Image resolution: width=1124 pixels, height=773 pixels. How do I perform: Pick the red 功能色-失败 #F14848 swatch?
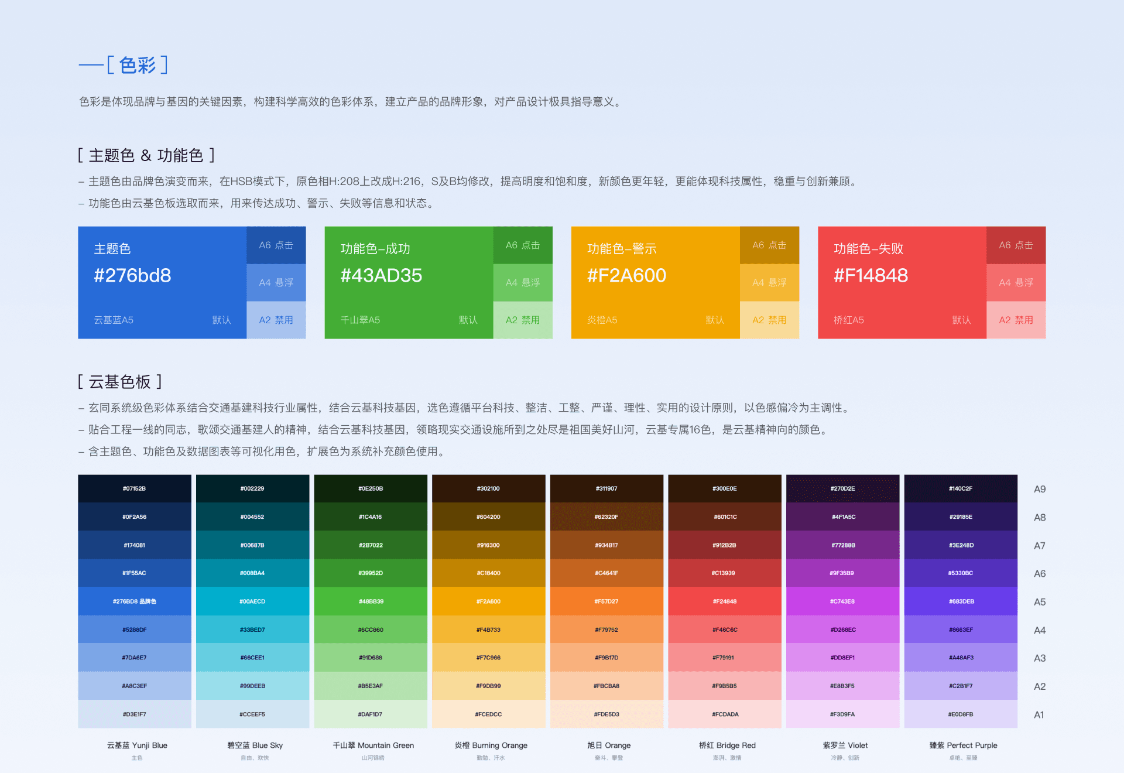[902, 282]
